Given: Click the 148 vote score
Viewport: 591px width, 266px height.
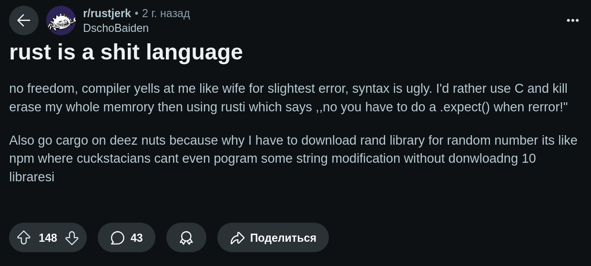Looking at the screenshot, I should [48, 237].
